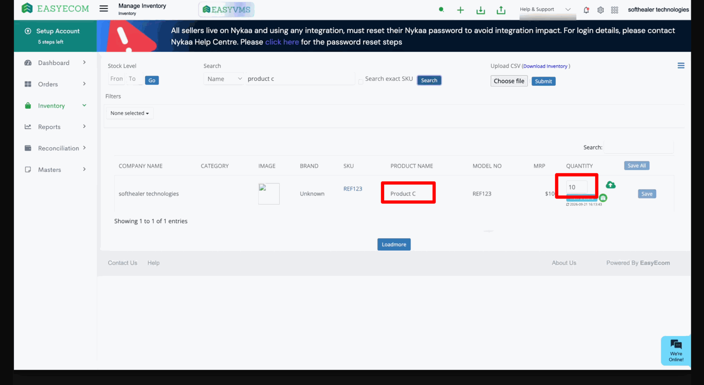
Task: Click softhealer technologies account name
Action: click(658, 10)
